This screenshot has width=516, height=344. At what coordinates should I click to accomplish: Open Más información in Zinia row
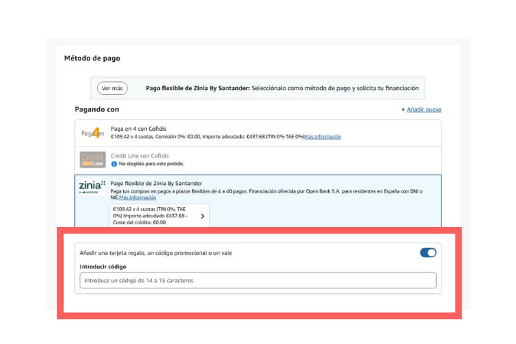[138, 197]
